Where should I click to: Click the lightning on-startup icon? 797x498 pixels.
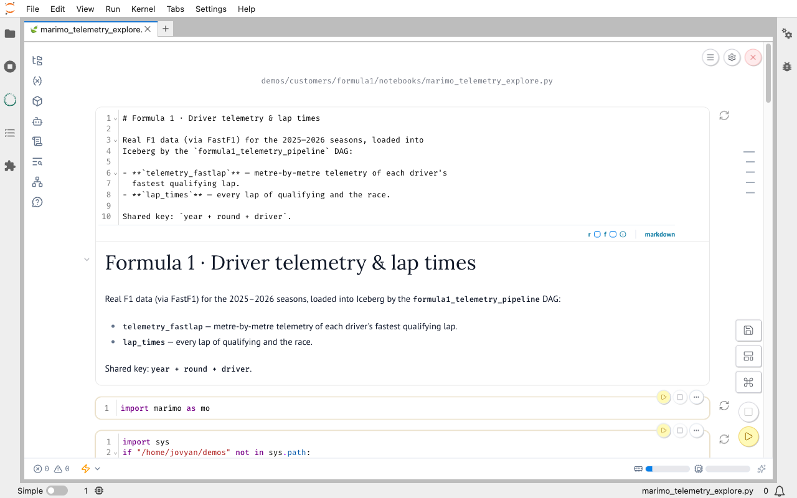click(86, 469)
